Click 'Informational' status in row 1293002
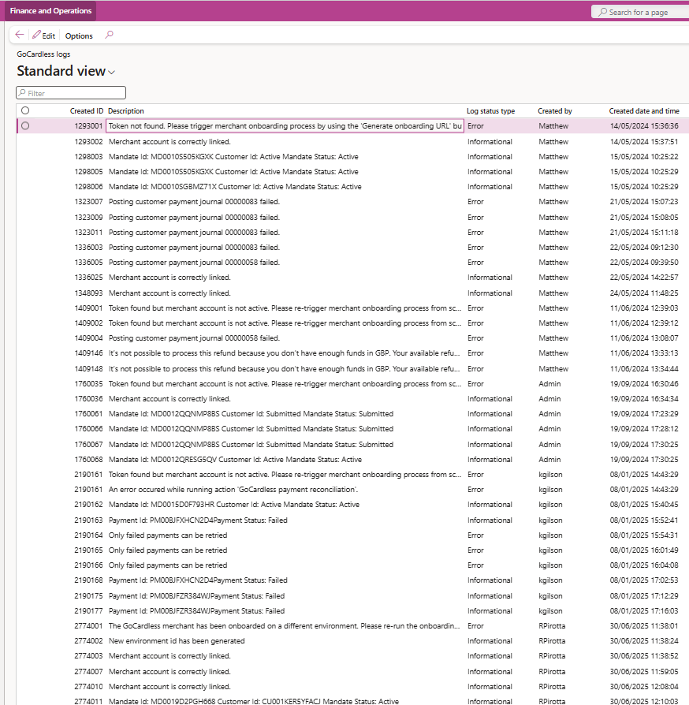 [490, 142]
